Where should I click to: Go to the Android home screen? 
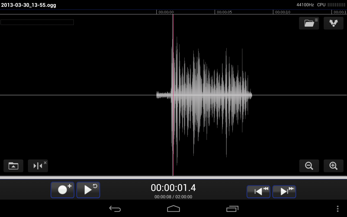pos(173,209)
